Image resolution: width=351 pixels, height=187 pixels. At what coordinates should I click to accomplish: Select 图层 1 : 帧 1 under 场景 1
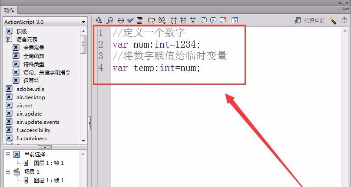pos(49,181)
